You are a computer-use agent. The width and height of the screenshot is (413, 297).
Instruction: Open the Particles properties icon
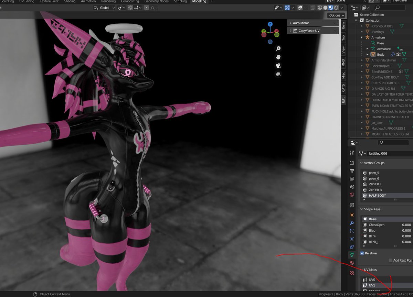[x=352, y=231]
